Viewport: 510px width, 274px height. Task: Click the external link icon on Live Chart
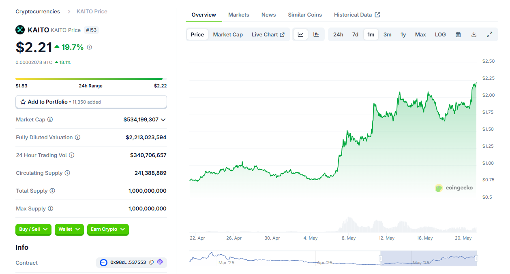pos(282,35)
